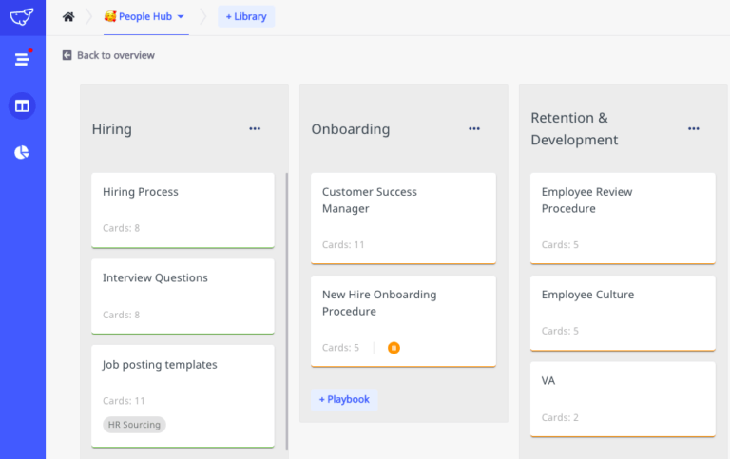Go to home via house icon
Image resolution: width=730 pixels, height=459 pixels.
tap(68, 17)
